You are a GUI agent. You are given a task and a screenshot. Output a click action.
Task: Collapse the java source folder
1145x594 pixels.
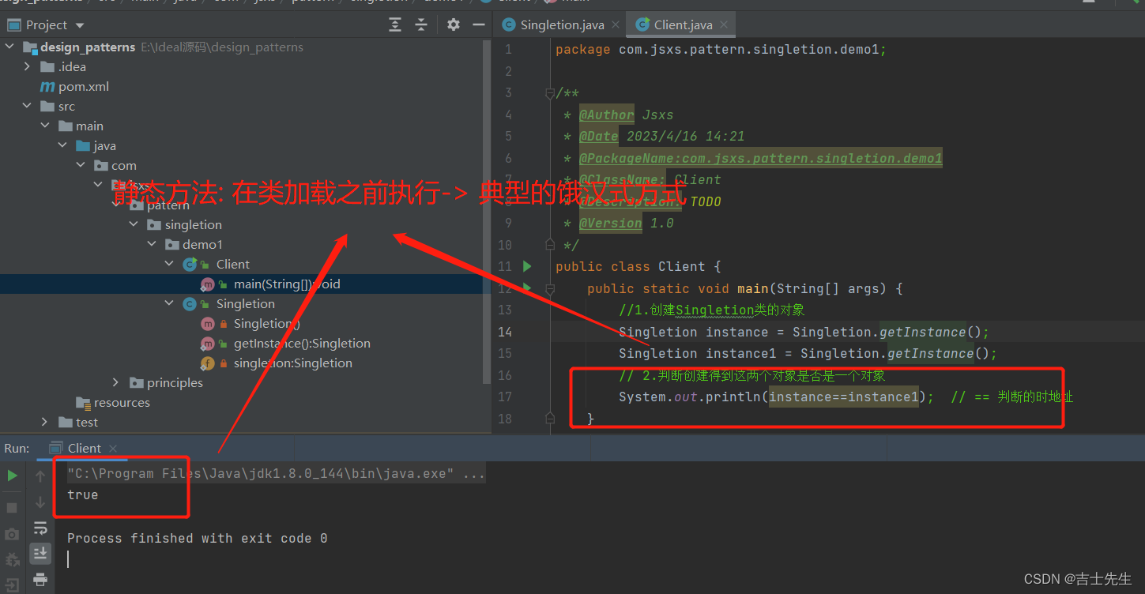62,146
